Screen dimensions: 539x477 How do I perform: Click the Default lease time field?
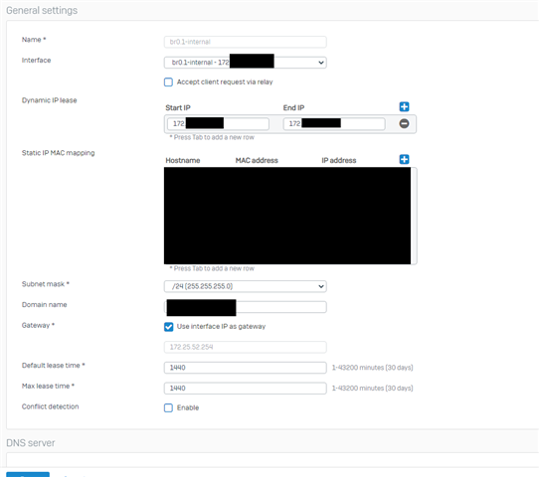[x=245, y=368]
